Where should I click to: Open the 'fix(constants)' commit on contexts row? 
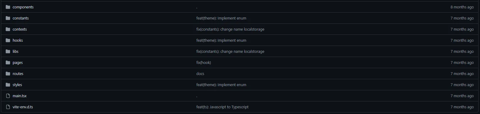(x=230, y=29)
